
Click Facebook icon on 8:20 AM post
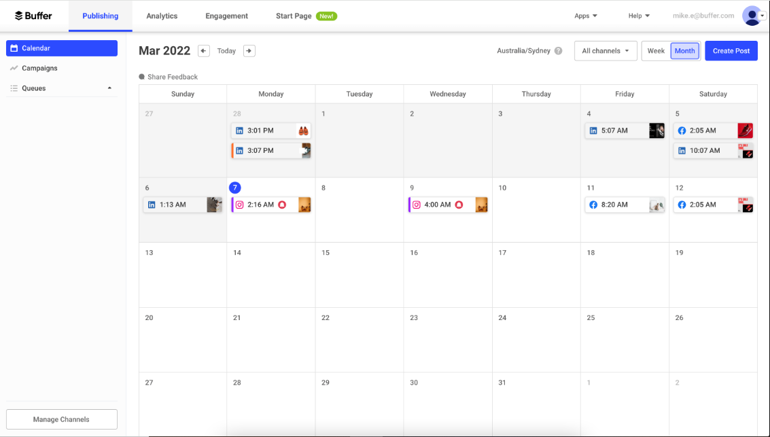[593, 205]
